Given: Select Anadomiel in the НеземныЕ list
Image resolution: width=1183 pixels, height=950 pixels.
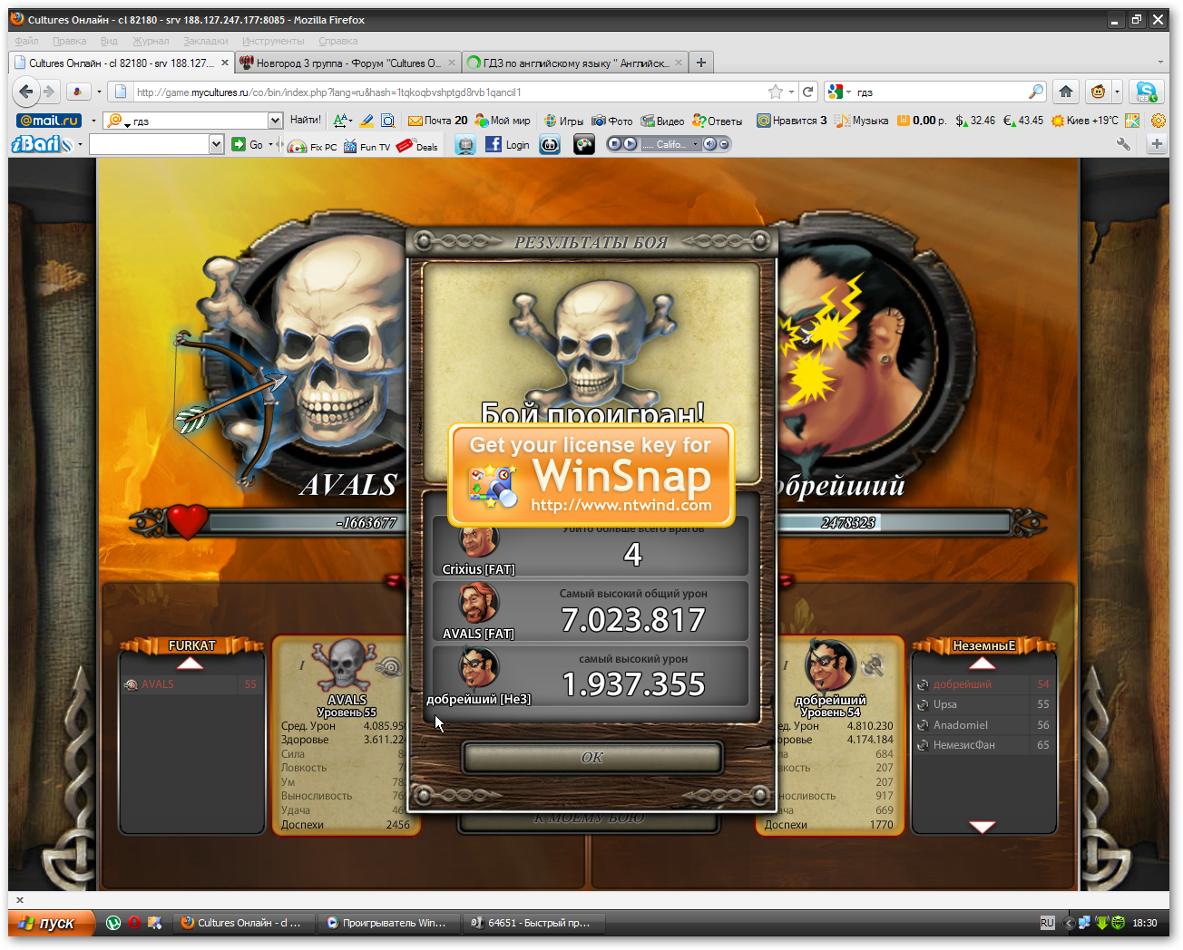Looking at the screenshot, I should coord(983,725).
